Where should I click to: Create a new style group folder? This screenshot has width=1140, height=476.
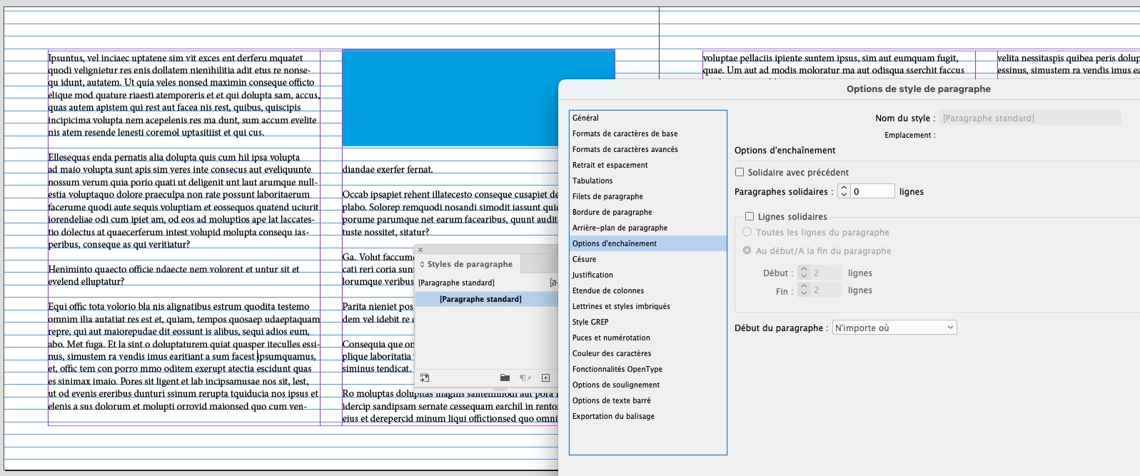click(505, 378)
